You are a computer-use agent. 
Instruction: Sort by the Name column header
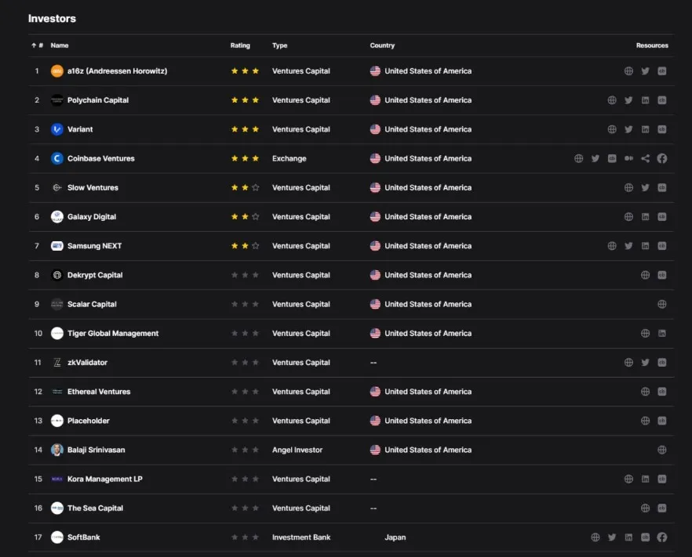pyautogui.click(x=60, y=45)
